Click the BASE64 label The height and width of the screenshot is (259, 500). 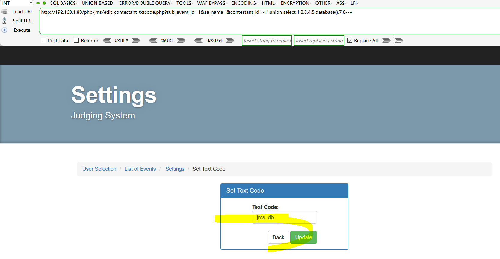tap(214, 40)
